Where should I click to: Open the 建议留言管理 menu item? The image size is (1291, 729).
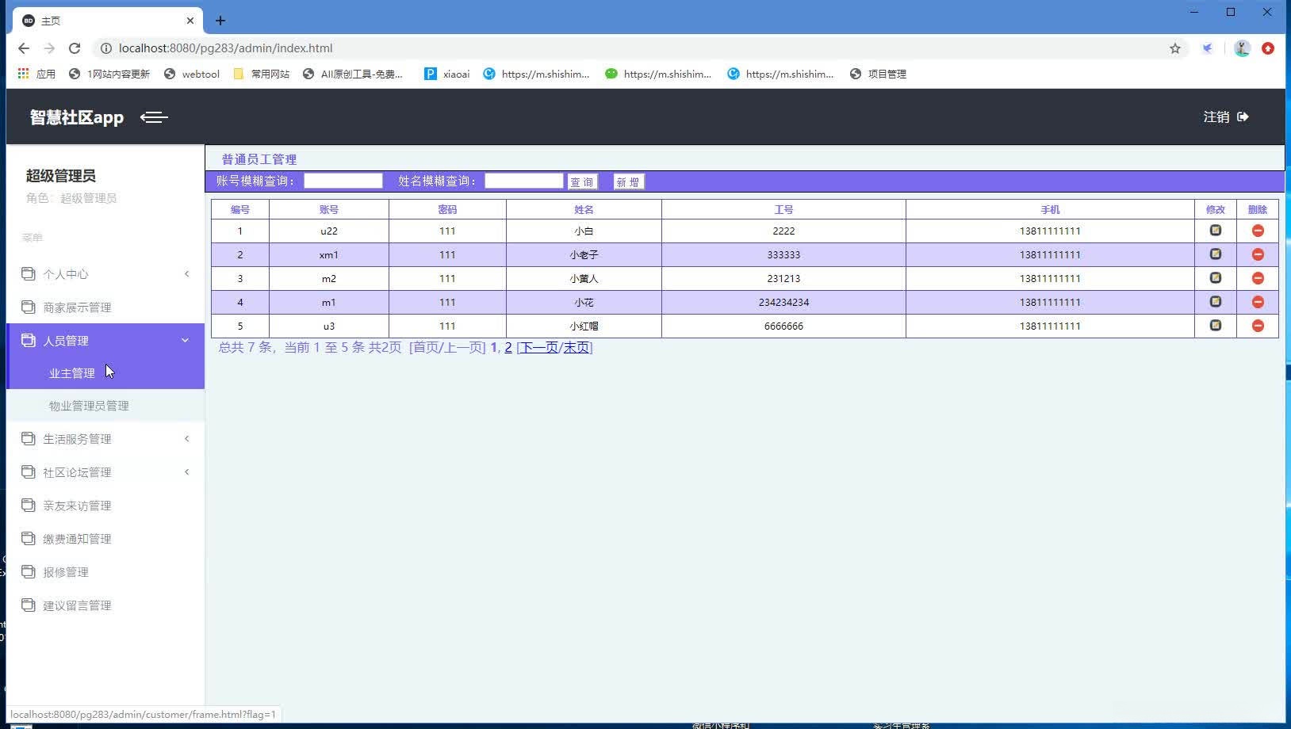click(105, 605)
